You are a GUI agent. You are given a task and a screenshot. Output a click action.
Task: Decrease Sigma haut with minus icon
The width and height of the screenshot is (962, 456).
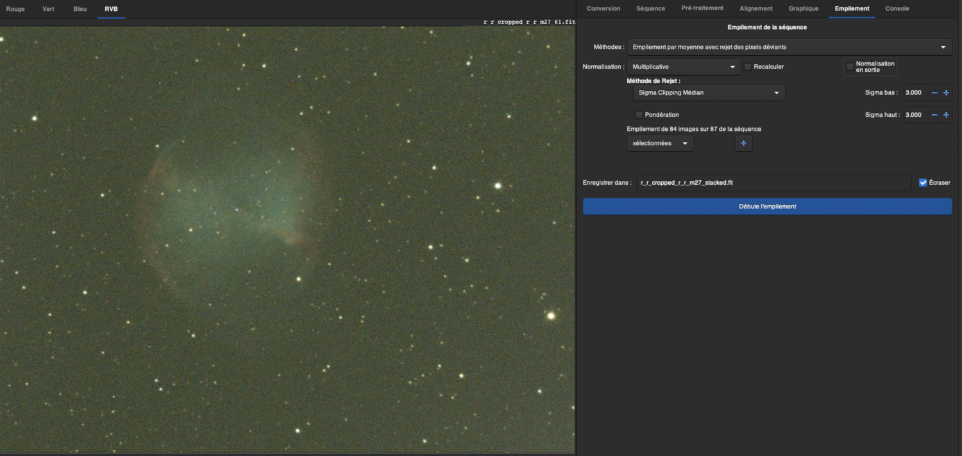(934, 115)
